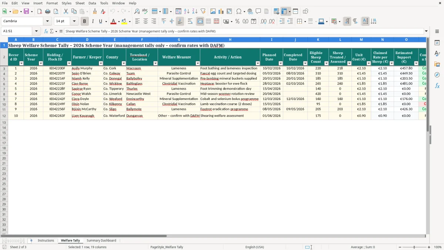Image resolution: width=444 pixels, height=250 pixels.
Task: Click Add Decimal Place icon
Action: coord(263,21)
